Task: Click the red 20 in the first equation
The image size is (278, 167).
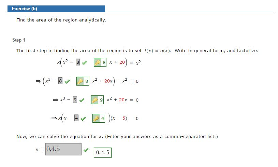Action: tap(122, 62)
